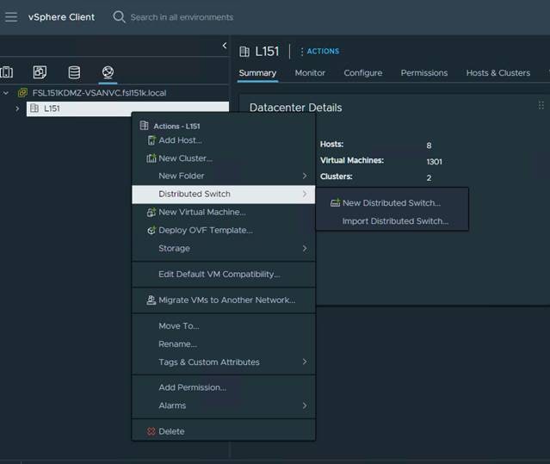
Task: Choose Deploy OVF Template from the menu
Action: coord(224,231)
